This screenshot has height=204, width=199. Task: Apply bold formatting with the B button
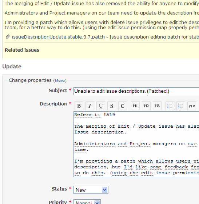(79, 106)
